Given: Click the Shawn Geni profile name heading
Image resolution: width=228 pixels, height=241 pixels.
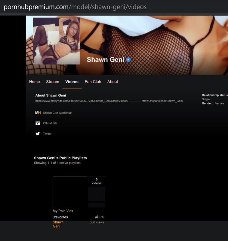Looking at the screenshot, I should coord(105,60).
